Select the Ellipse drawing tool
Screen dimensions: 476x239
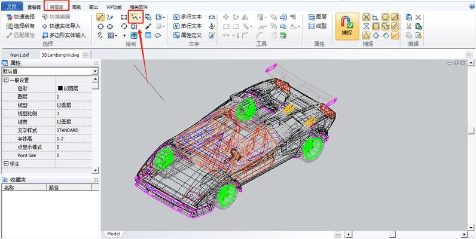(x=110, y=27)
